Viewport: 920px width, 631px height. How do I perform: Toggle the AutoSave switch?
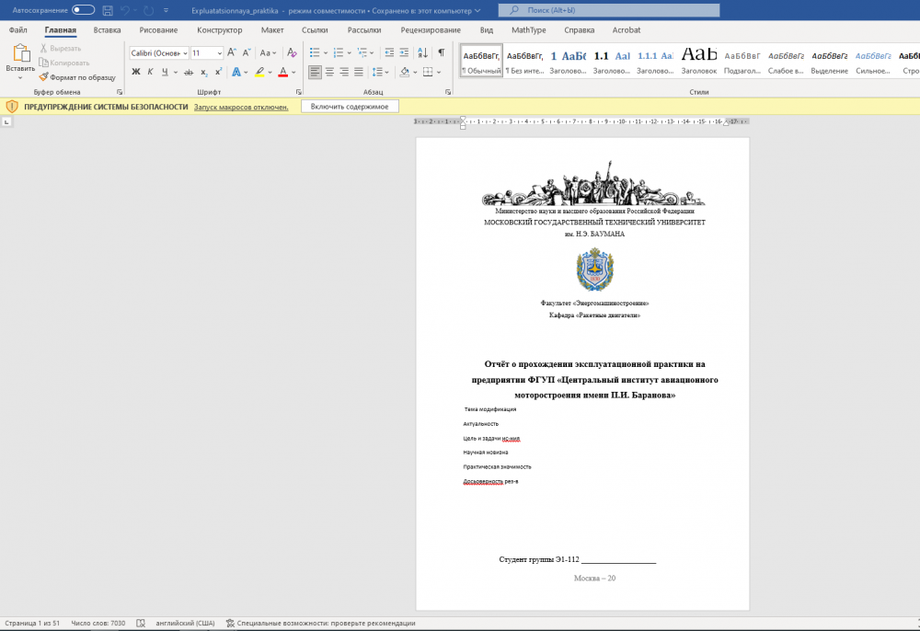pos(84,10)
